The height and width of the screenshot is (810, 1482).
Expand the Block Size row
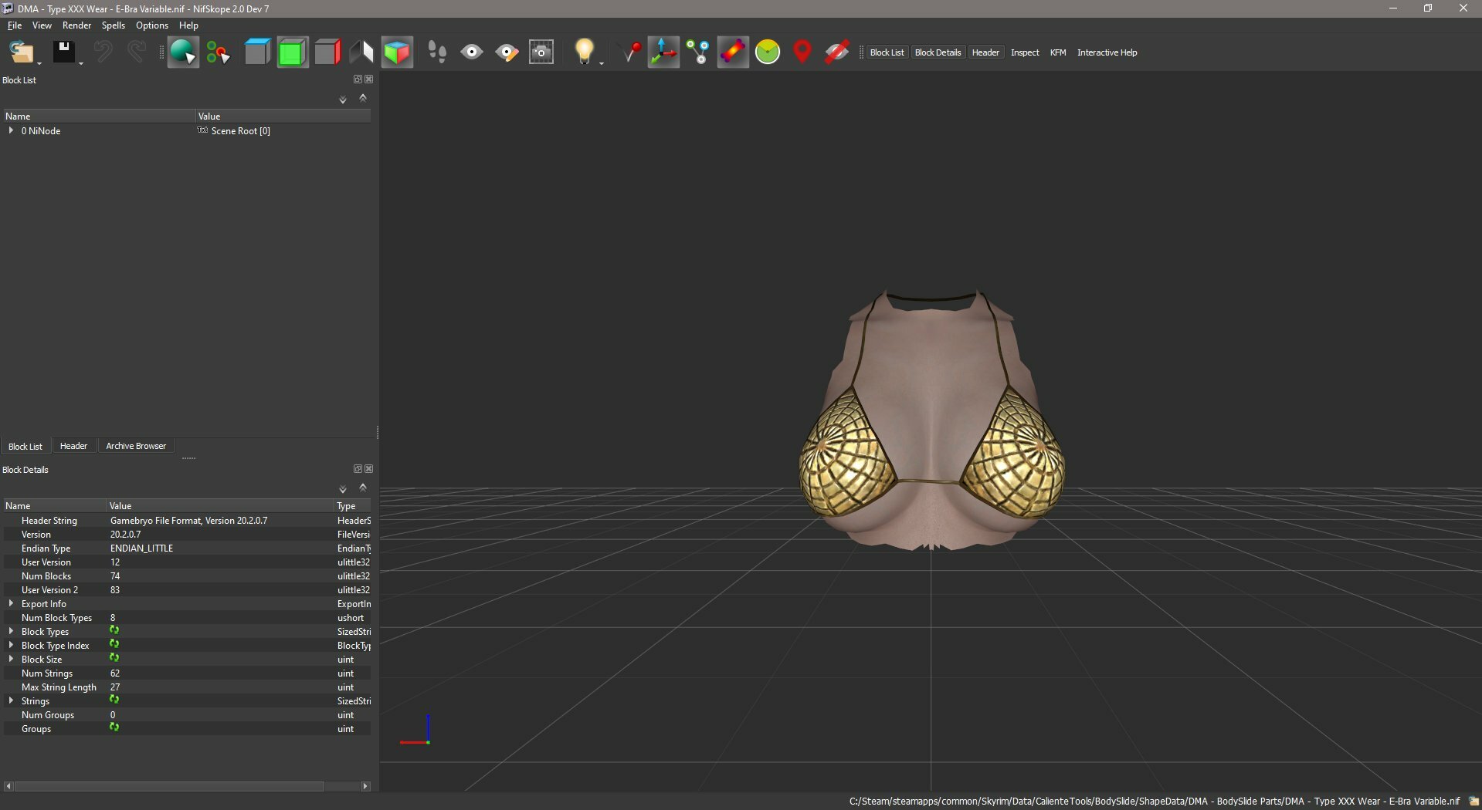coord(11,659)
